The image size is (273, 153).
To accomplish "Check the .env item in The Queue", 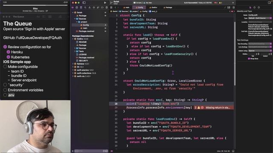I will click(x=5, y=95).
